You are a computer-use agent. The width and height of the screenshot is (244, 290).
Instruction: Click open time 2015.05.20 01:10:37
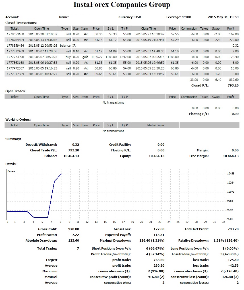click(43, 34)
